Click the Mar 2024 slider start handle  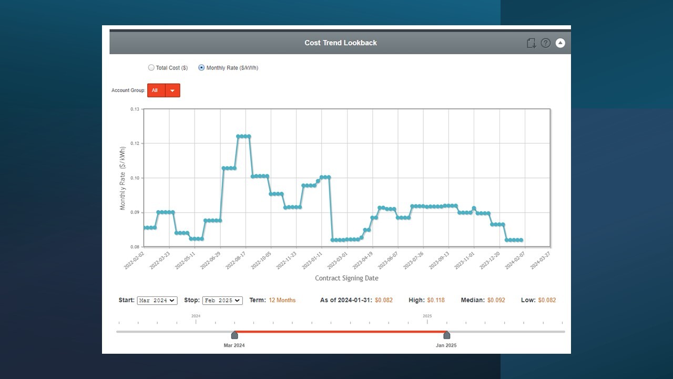click(x=234, y=335)
